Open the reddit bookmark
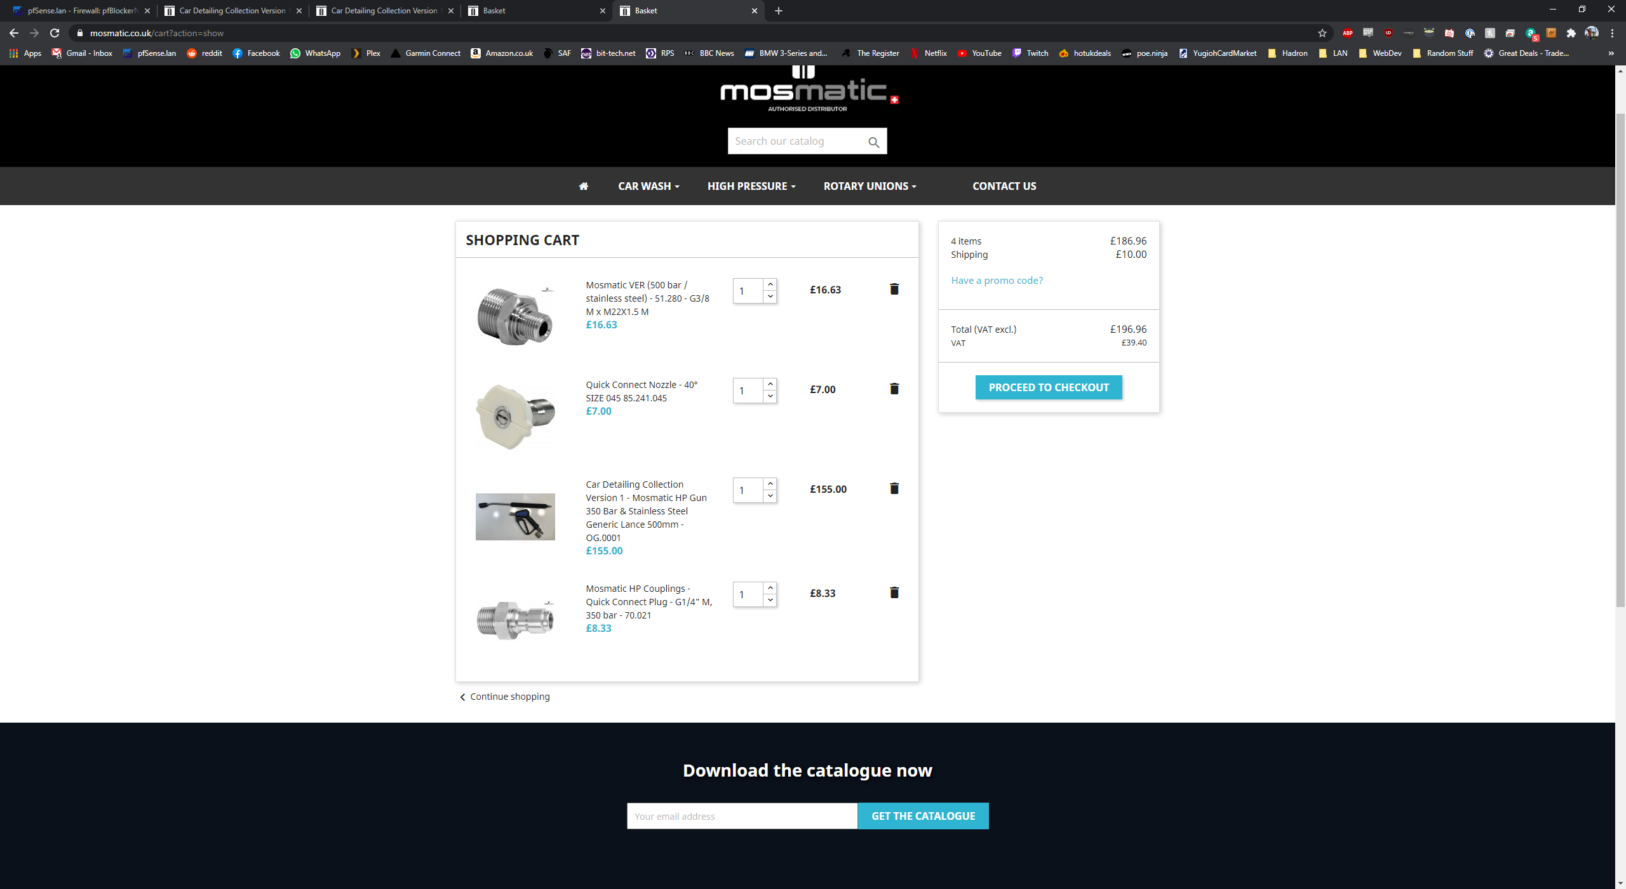The width and height of the screenshot is (1626, 889). 205,53
